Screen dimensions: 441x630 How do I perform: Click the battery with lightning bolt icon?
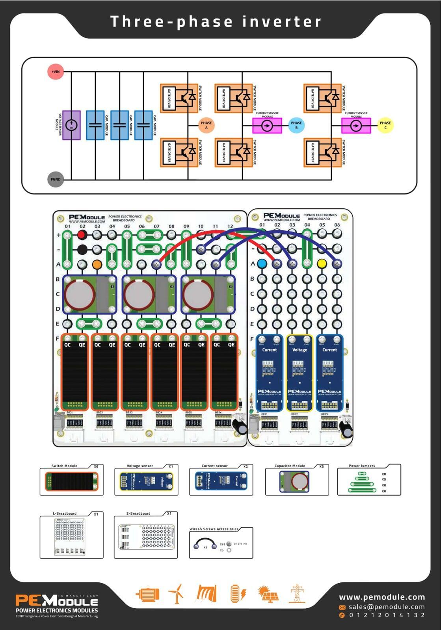click(x=238, y=593)
